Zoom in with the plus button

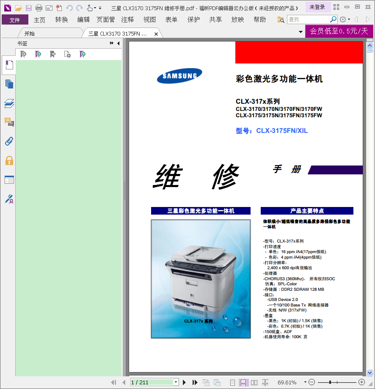click(361, 382)
